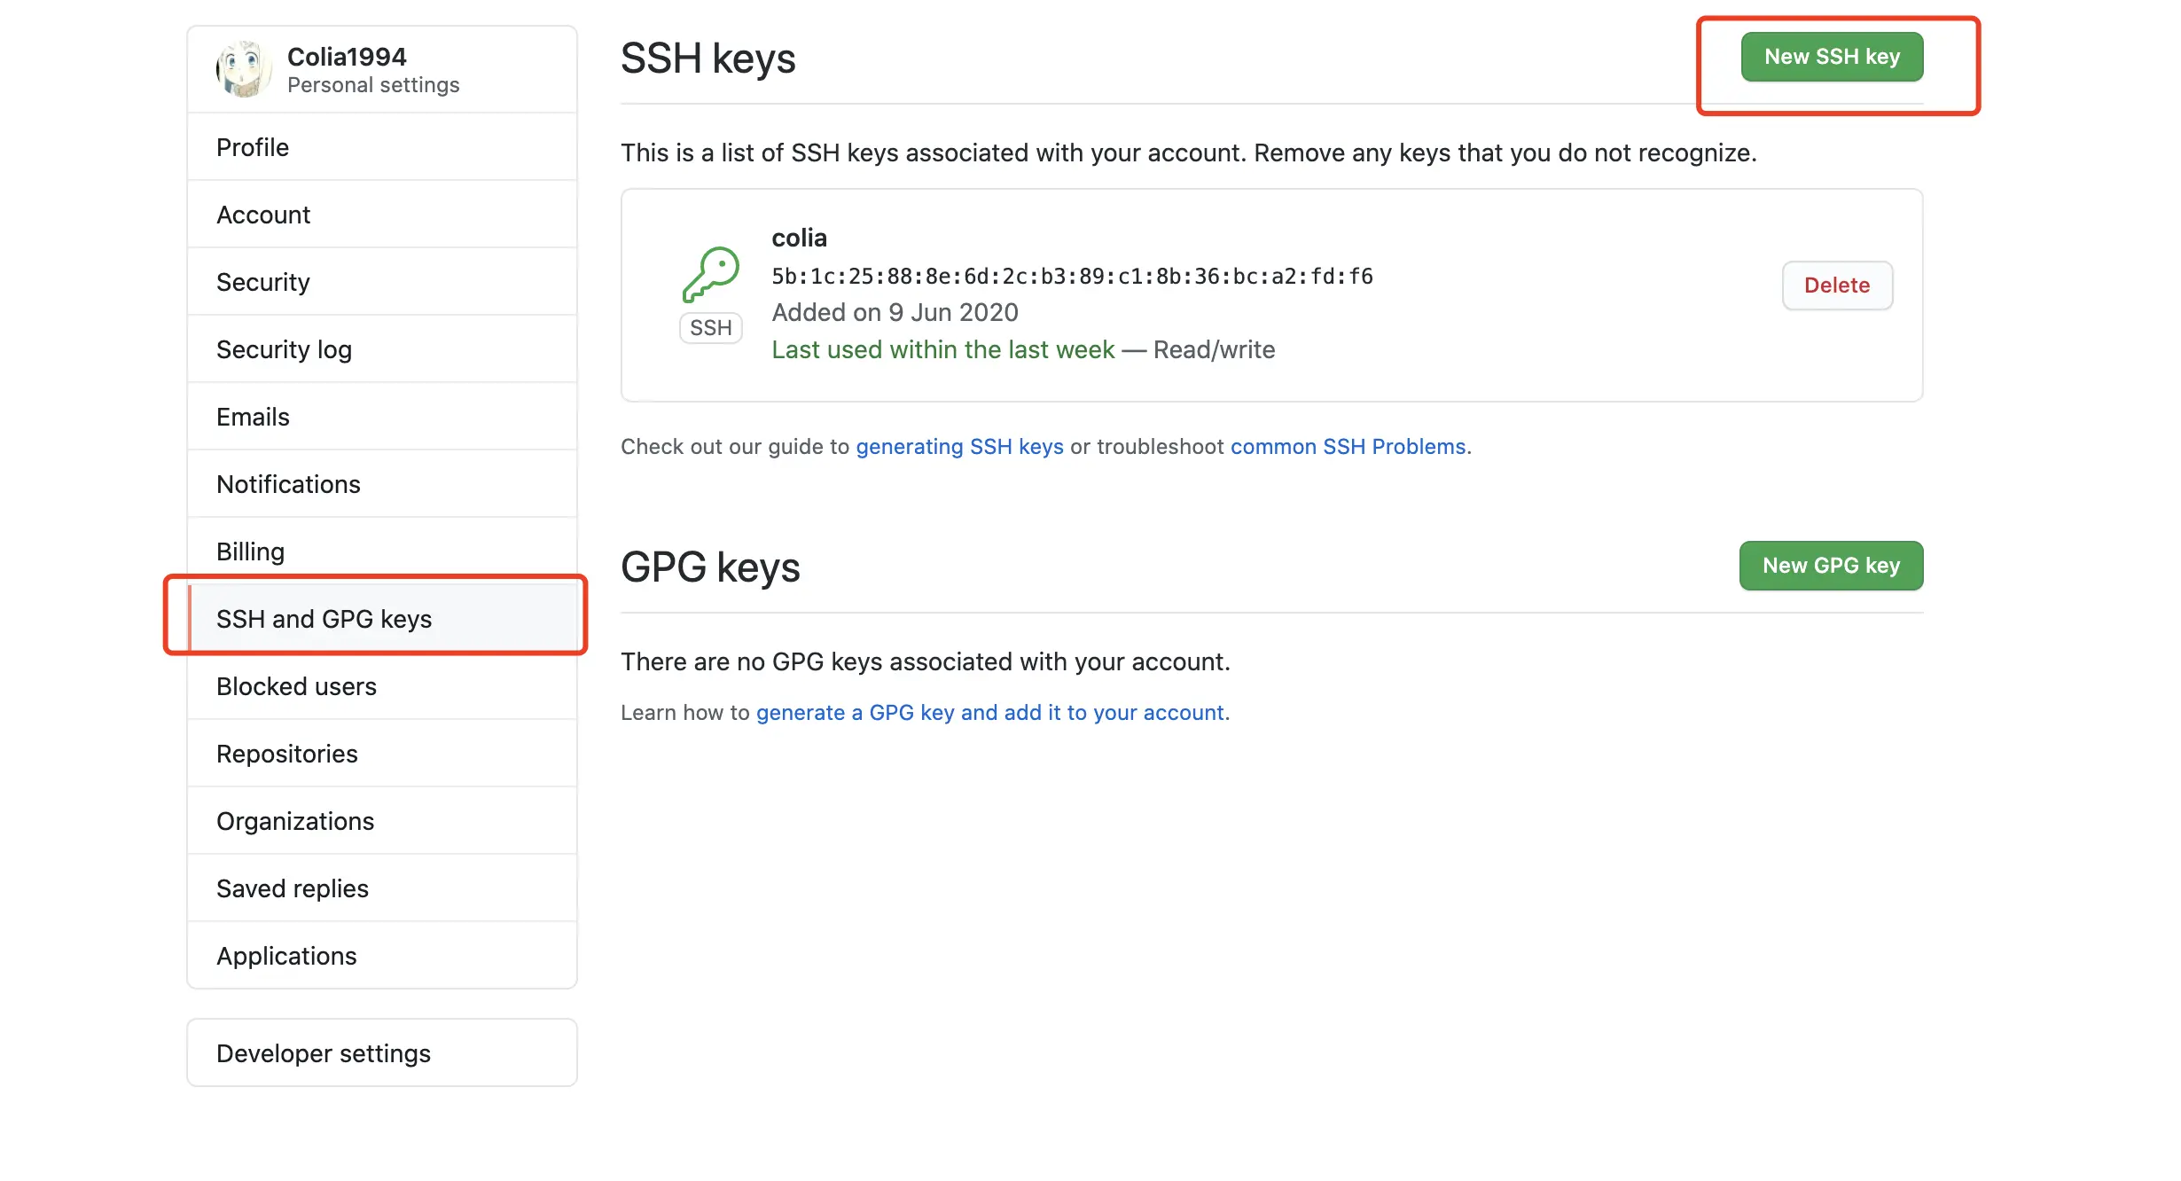Open common SSH Problems link
Viewport: 2181px width, 1181px height.
tap(1348, 447)
